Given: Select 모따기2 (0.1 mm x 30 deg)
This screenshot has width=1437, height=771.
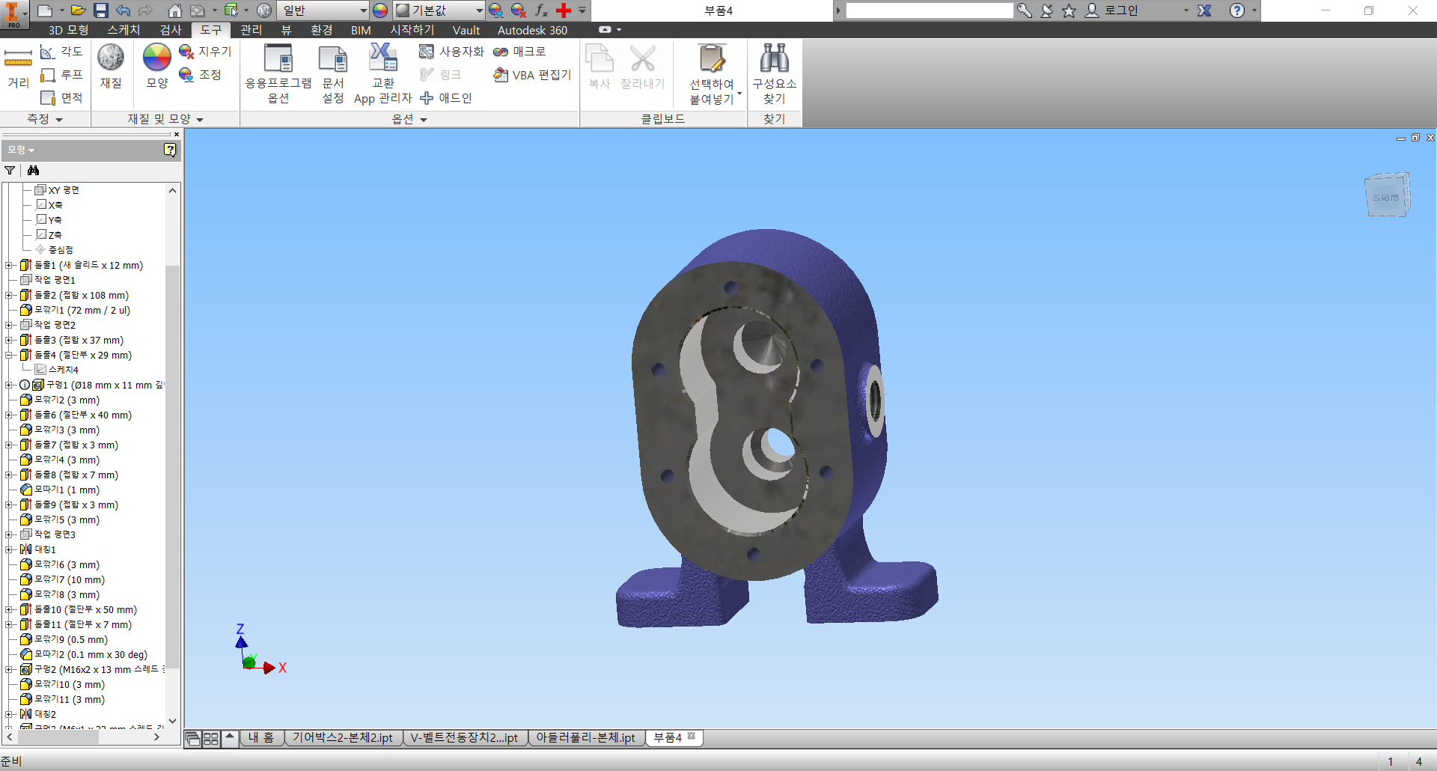Looking at the screenshot, I should click(84, 654).
